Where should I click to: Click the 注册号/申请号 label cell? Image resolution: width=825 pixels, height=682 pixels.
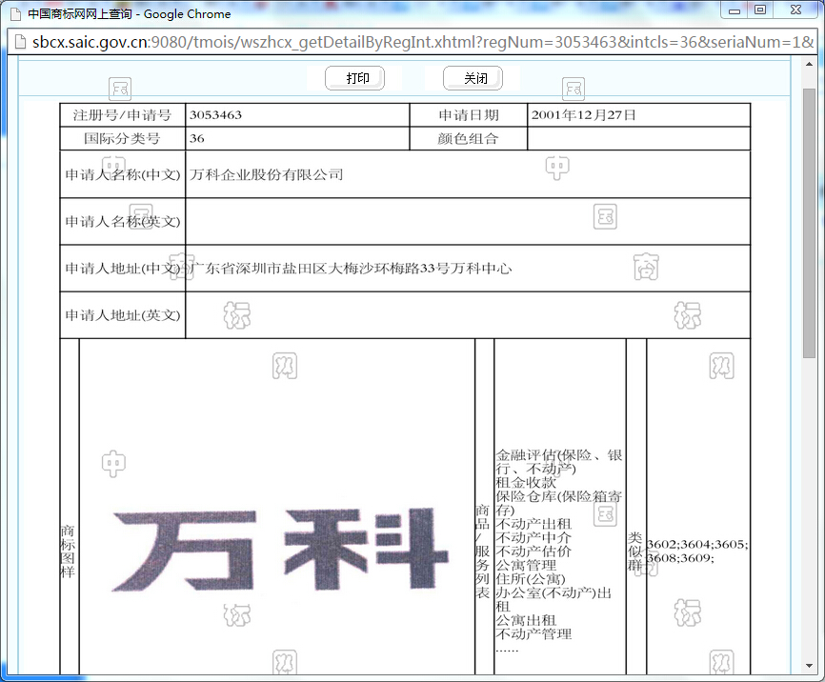click(x=123, y=115)
